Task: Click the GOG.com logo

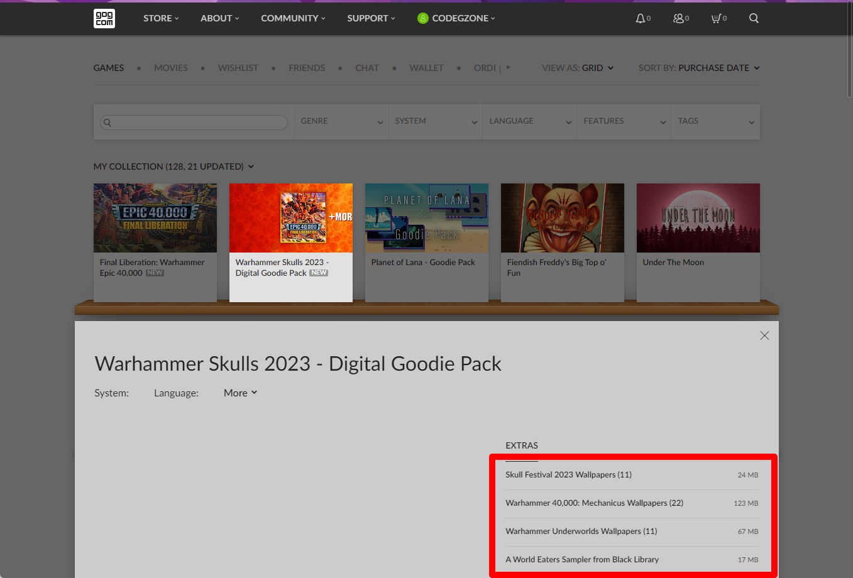Action: (x=104, y=18)
